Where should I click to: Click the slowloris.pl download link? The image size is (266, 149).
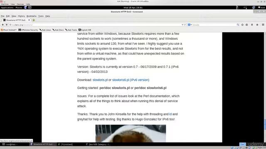pos(100,80)
